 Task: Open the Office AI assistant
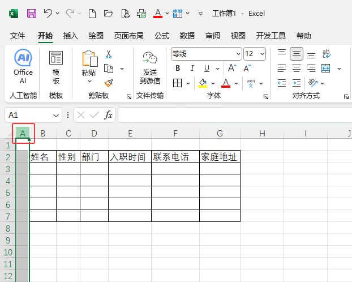pos(23,66)
